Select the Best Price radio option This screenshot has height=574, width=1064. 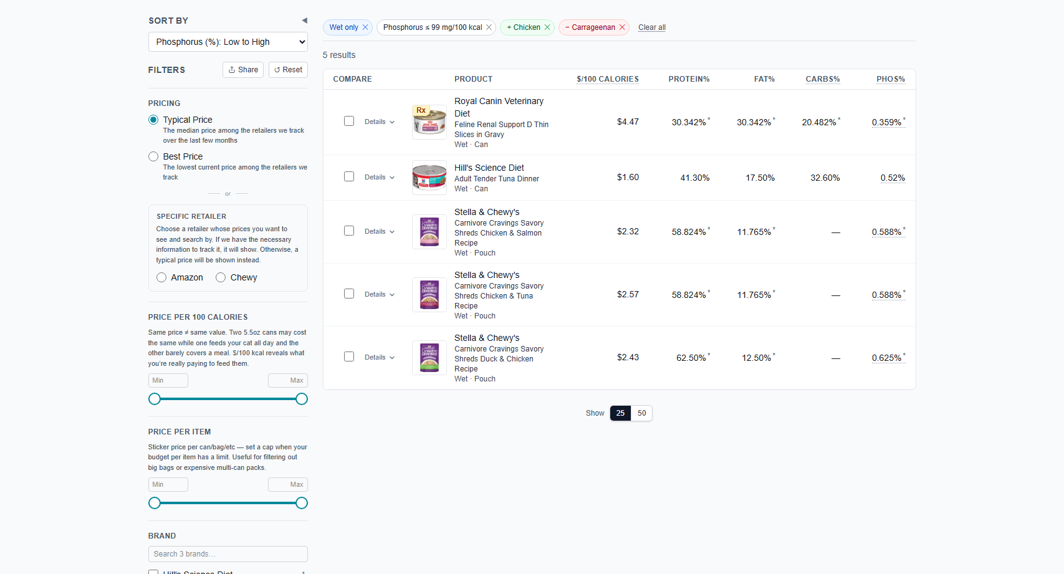153,156
